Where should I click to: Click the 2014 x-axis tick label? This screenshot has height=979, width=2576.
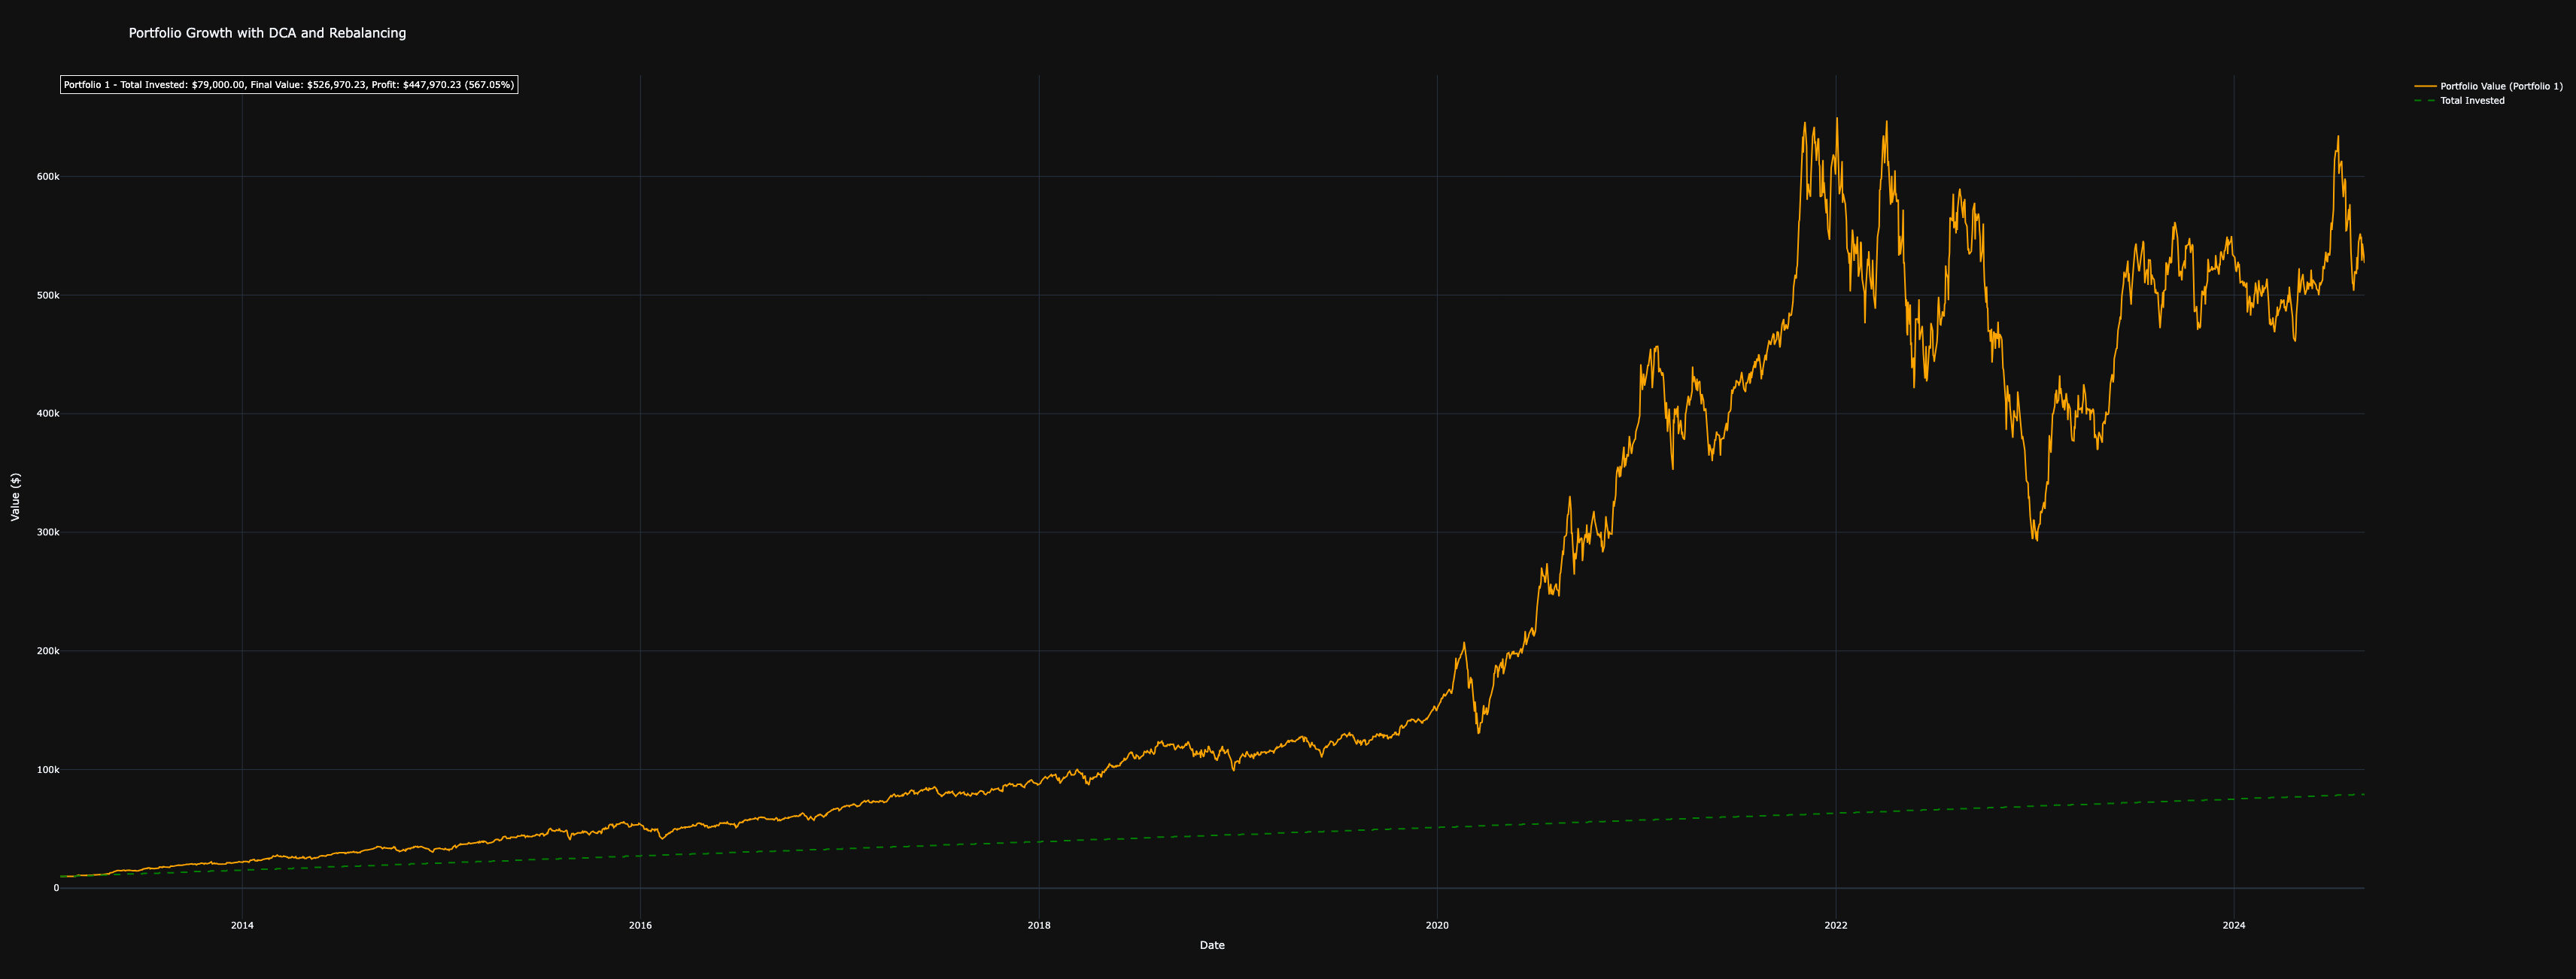click(242, 926)
